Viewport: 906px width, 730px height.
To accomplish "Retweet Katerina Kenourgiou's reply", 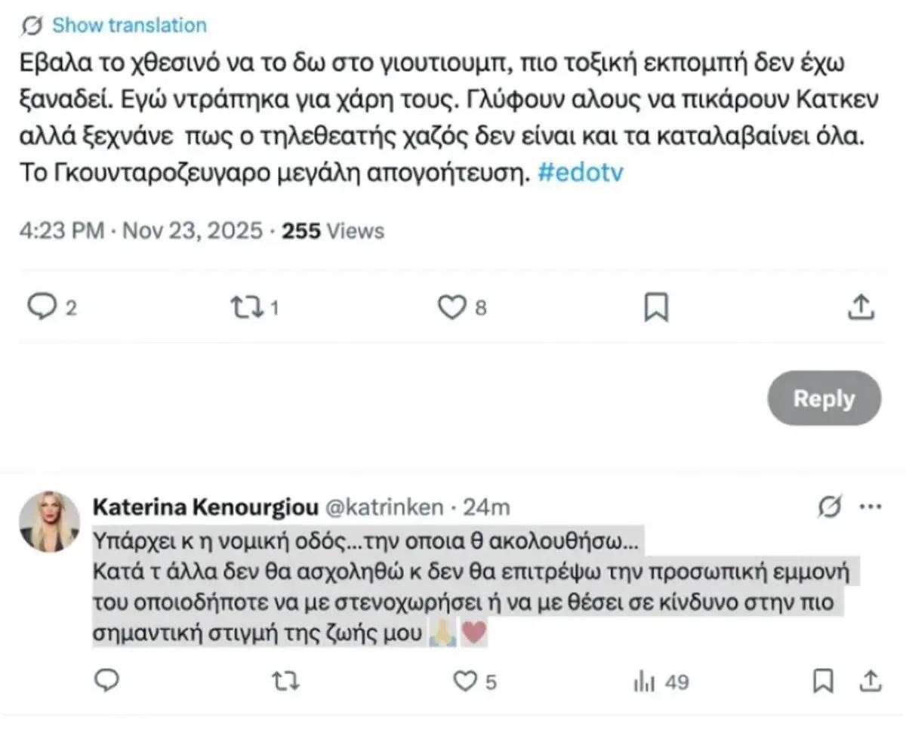I will click(x=285, y=681).
